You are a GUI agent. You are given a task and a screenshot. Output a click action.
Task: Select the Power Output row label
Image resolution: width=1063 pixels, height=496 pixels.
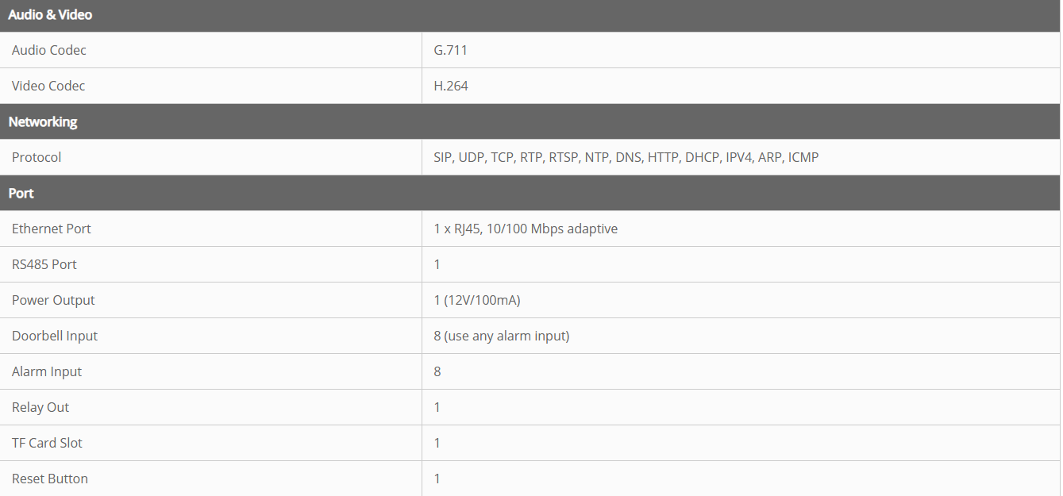[x=53, y=300]
